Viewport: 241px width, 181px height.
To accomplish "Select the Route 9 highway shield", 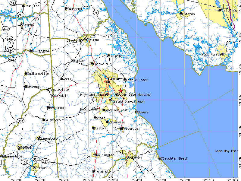I will click(x=96, y=12).
